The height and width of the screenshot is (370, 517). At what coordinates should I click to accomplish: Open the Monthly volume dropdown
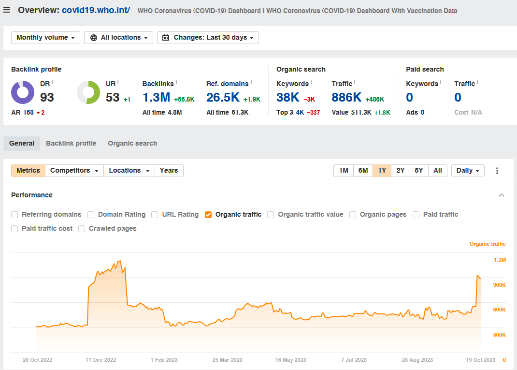click(45, 38)
